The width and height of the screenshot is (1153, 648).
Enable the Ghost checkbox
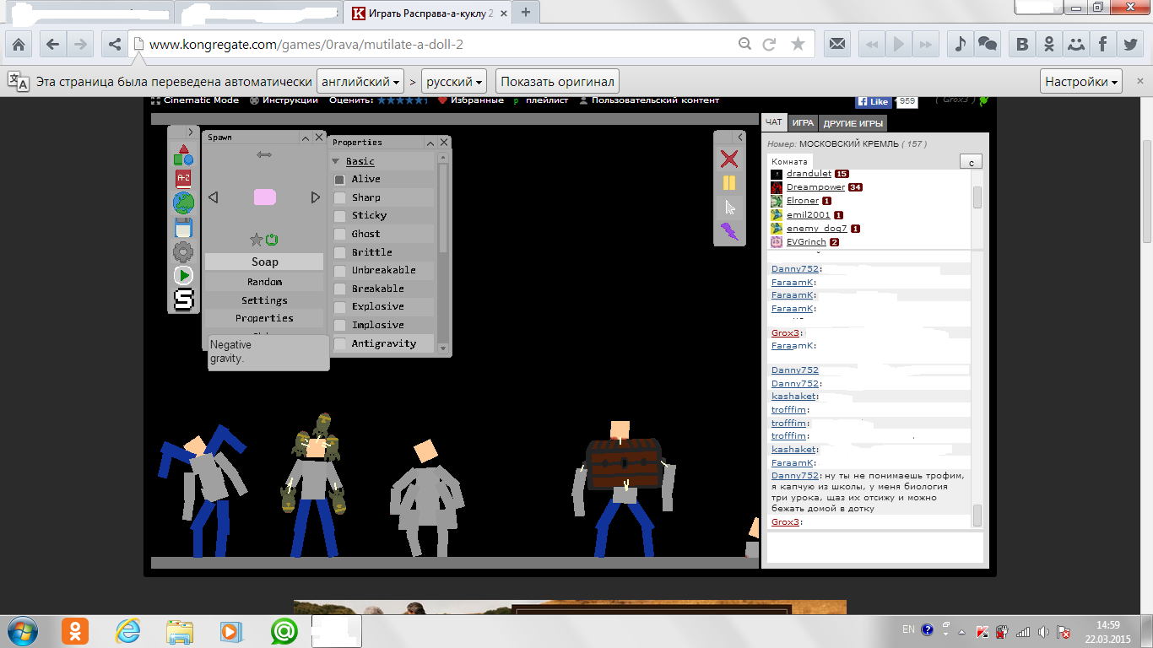(339, 234)
